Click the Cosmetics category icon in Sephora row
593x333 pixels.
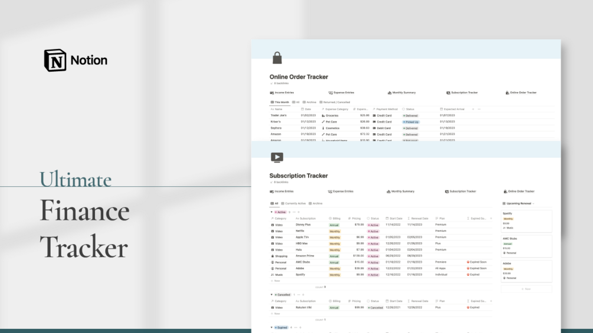pyautogui.click(x=323, y=128)
